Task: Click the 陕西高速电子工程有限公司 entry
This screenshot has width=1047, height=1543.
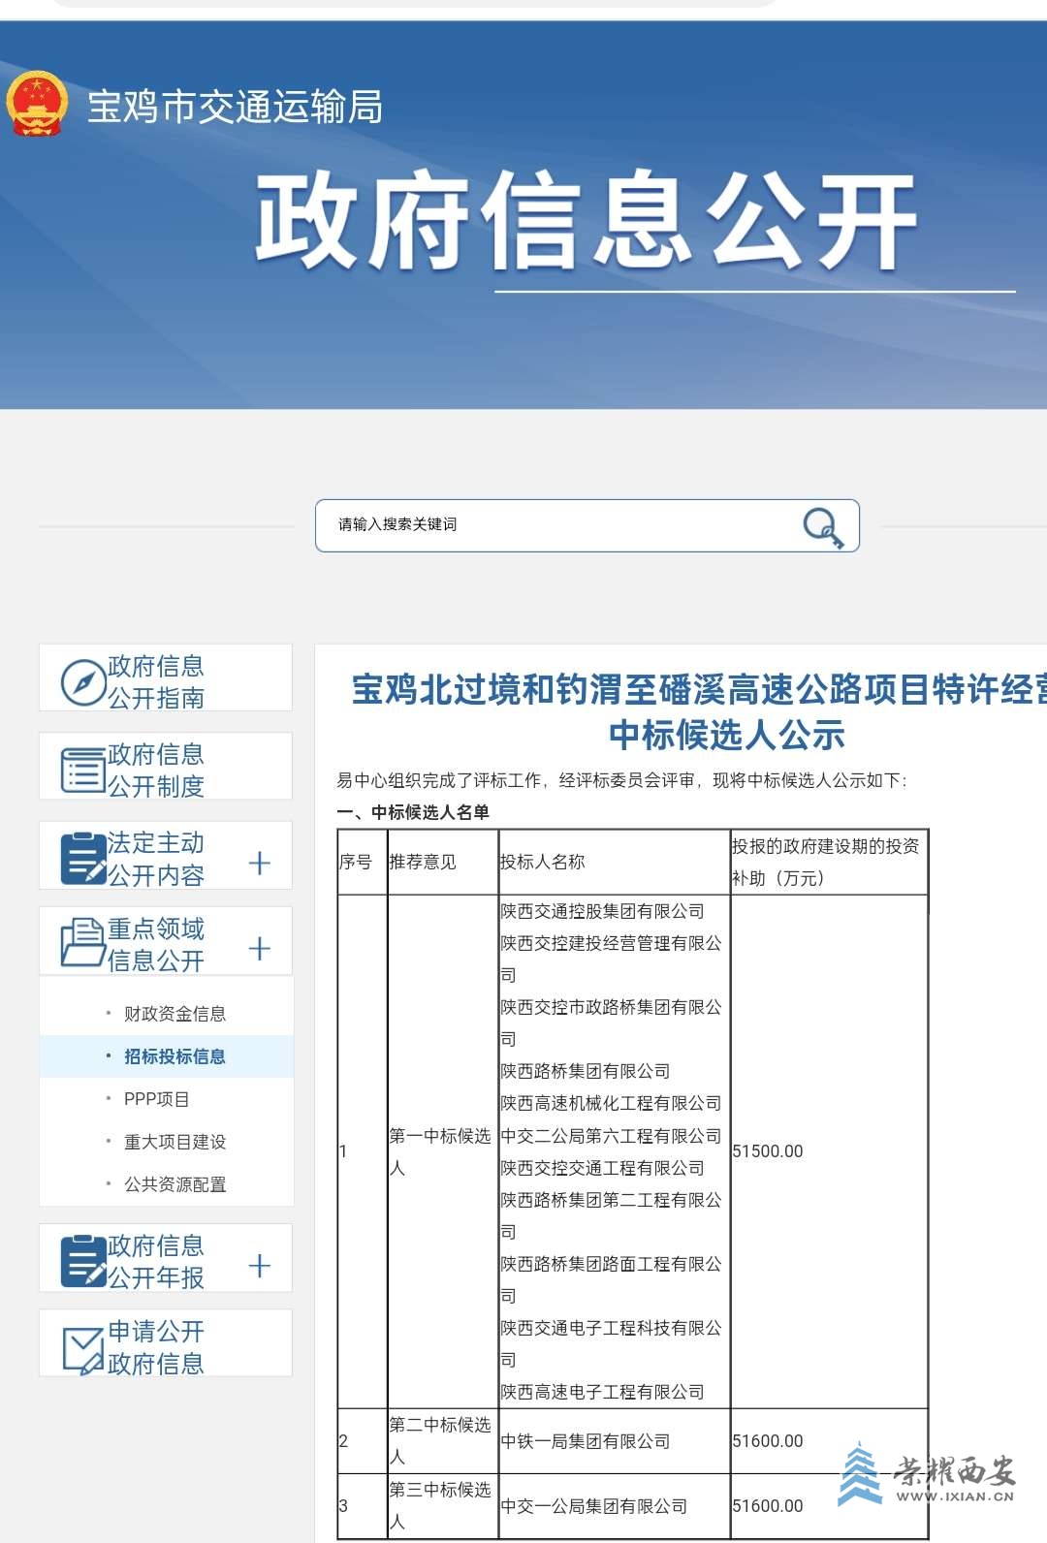Action: click(x=602, y=1392)
